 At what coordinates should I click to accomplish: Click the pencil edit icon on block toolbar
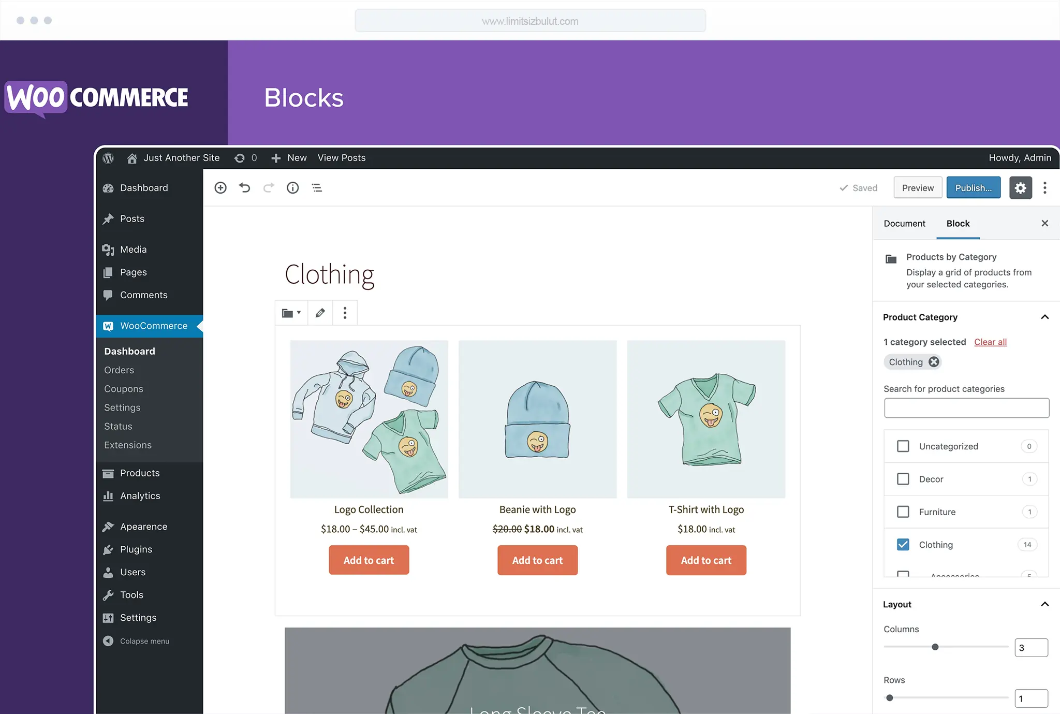pyautogui.click(x=320, y=313)
